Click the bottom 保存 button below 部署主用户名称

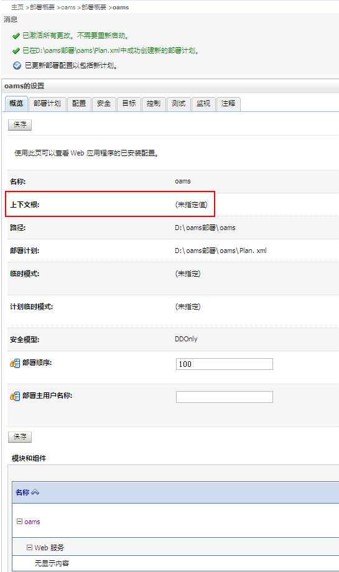20,437
